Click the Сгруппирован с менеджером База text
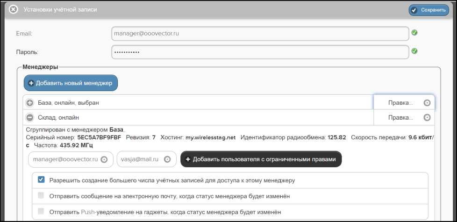This screenshot has width=457, height=222. coord(75,129)
